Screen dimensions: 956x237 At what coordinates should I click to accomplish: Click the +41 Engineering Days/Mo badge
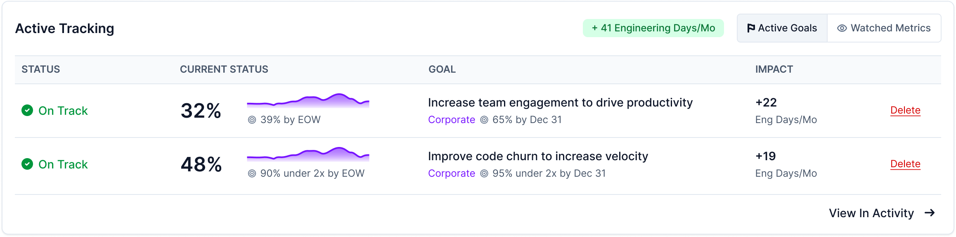653,28
